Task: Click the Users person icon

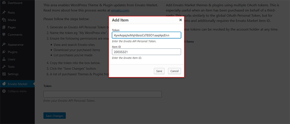Action: click(x=4, y=59)
